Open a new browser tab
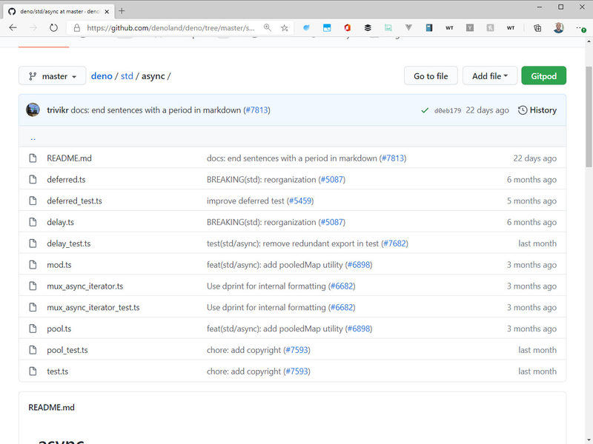593x444 pixels. tap(120, 10)
